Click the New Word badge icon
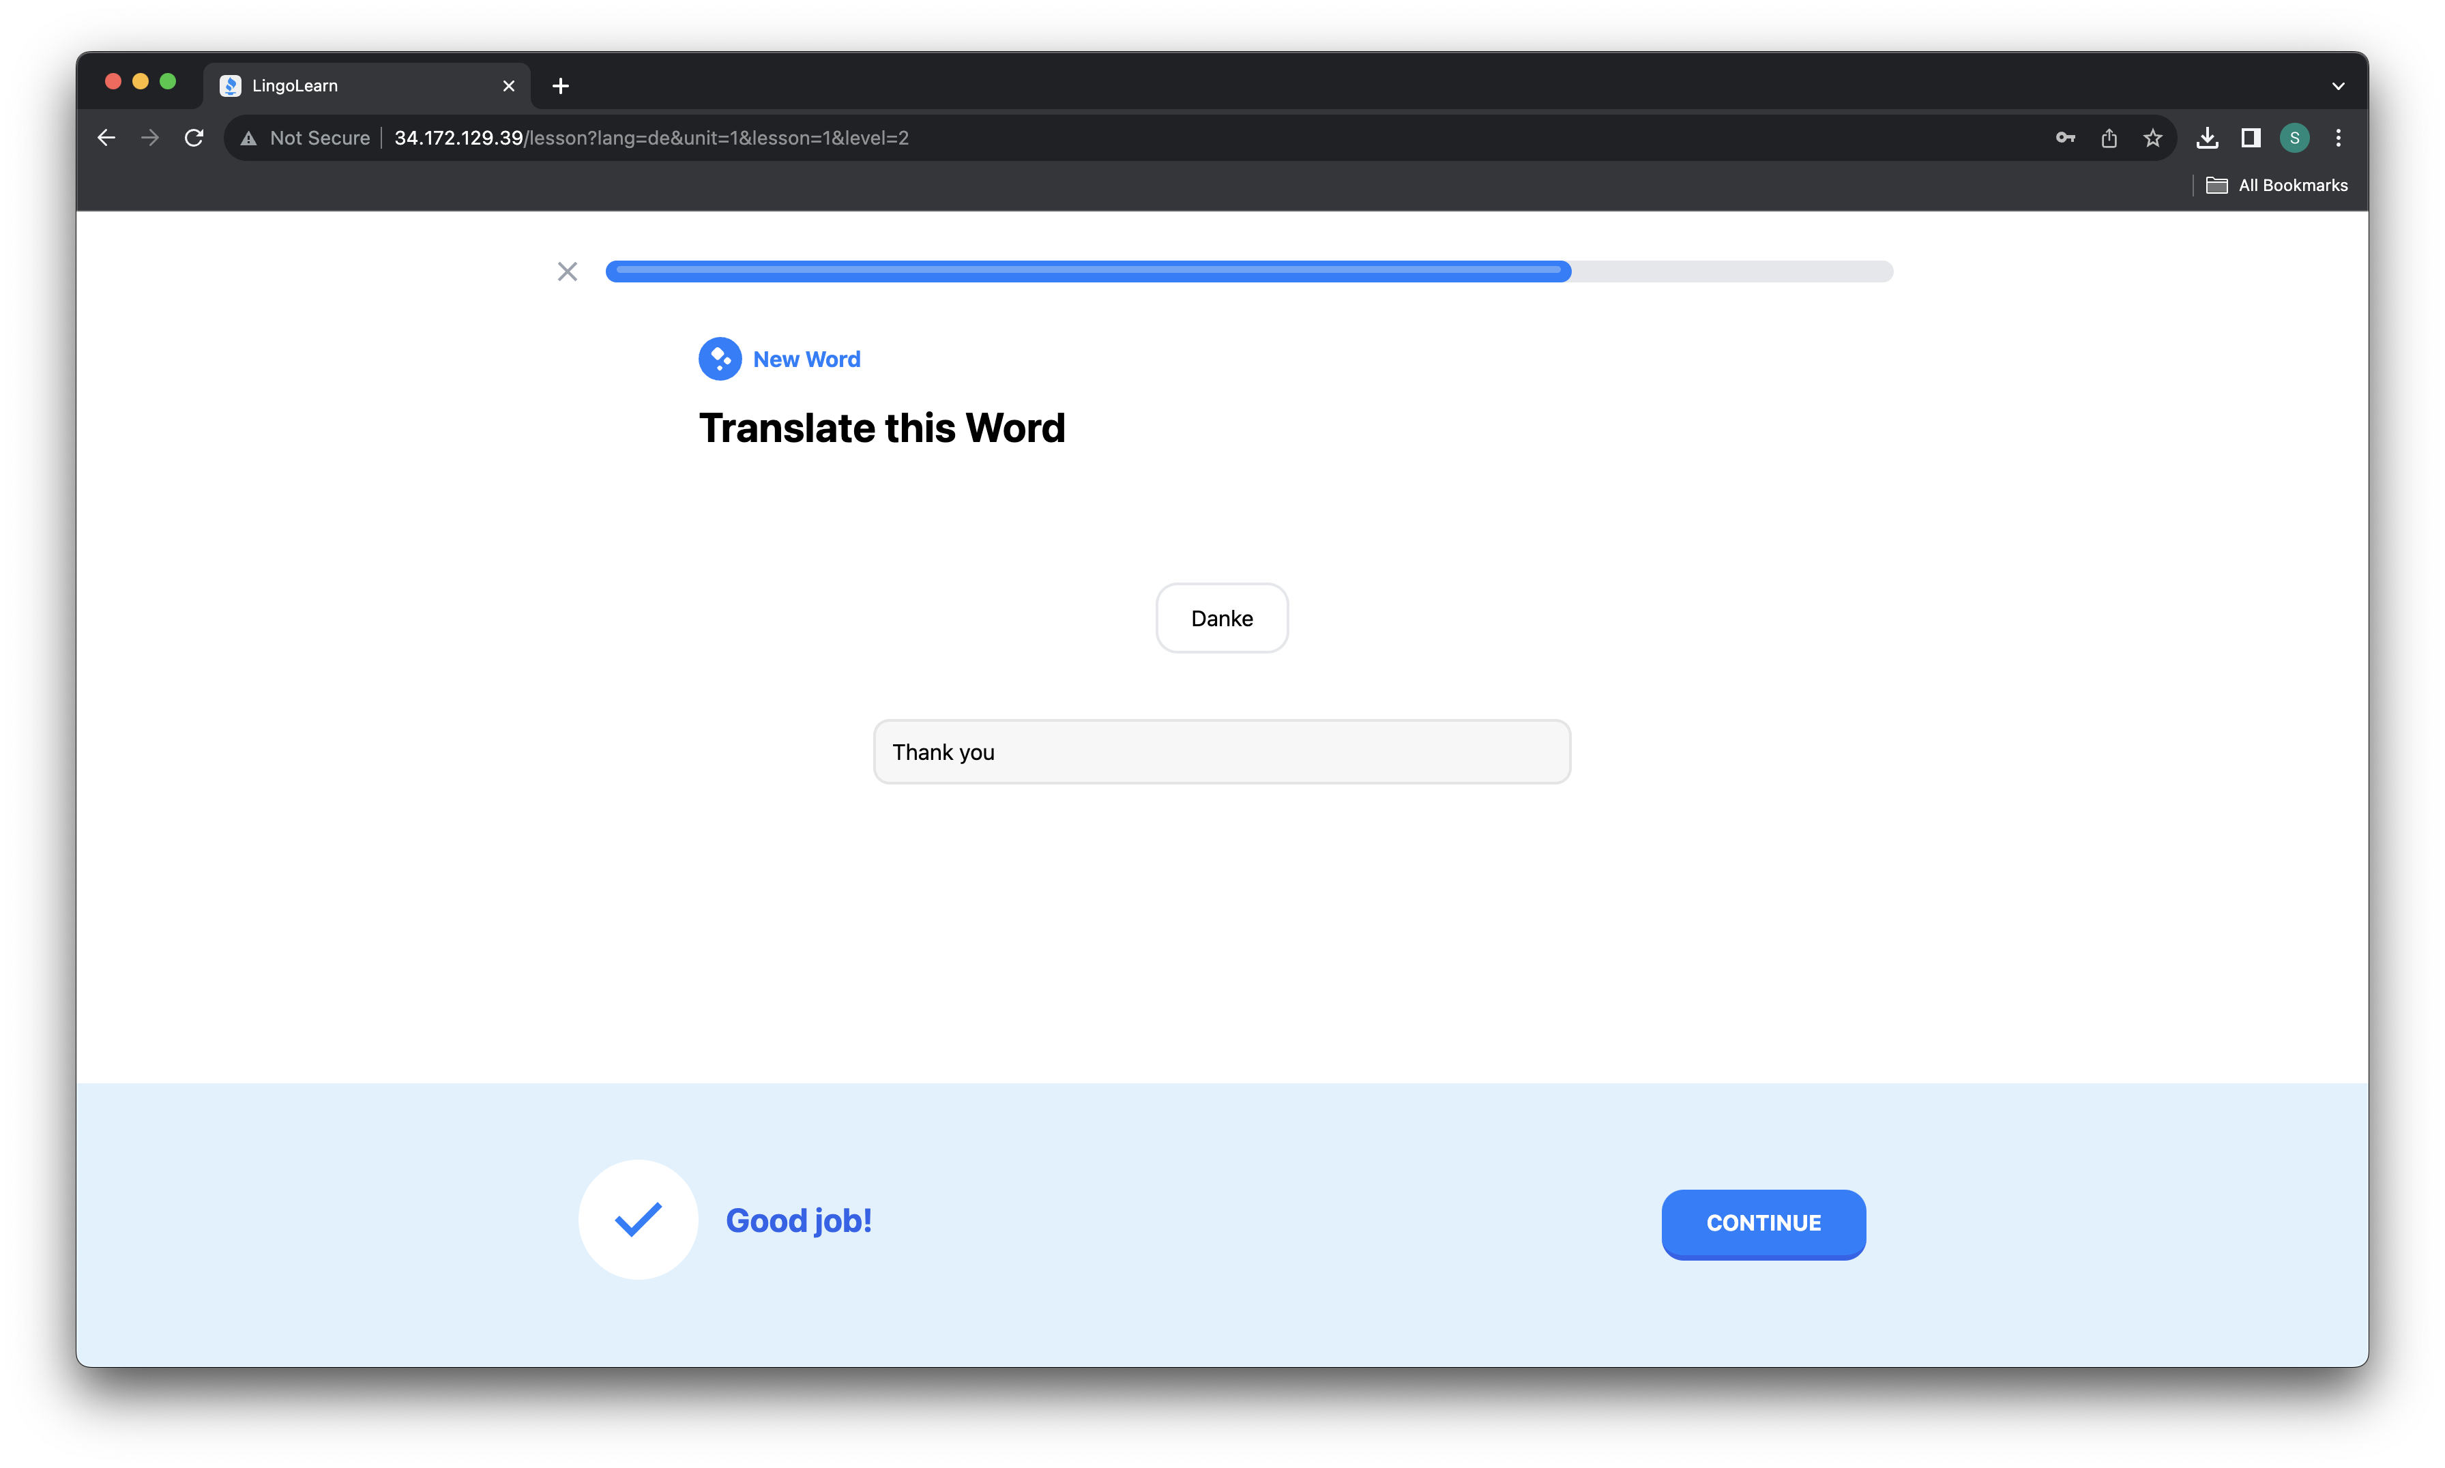2445x1468 pixels. (x=720, y=359)
